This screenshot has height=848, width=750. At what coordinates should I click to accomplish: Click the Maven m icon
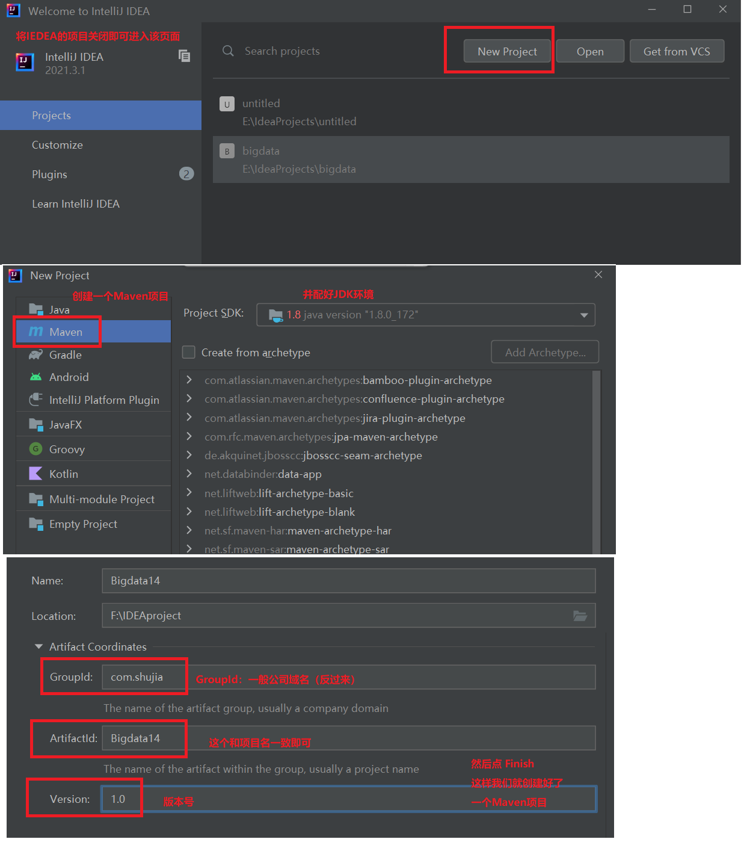36,332
